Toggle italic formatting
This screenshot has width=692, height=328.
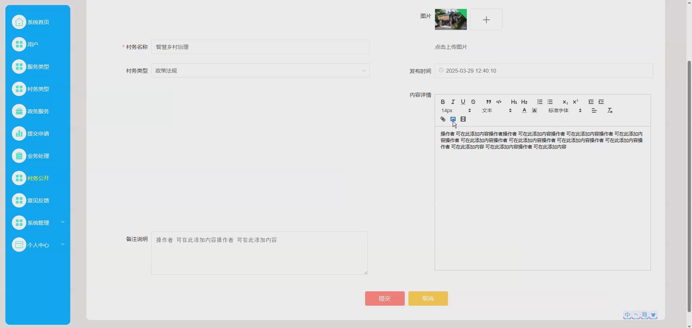click(453, 102)
